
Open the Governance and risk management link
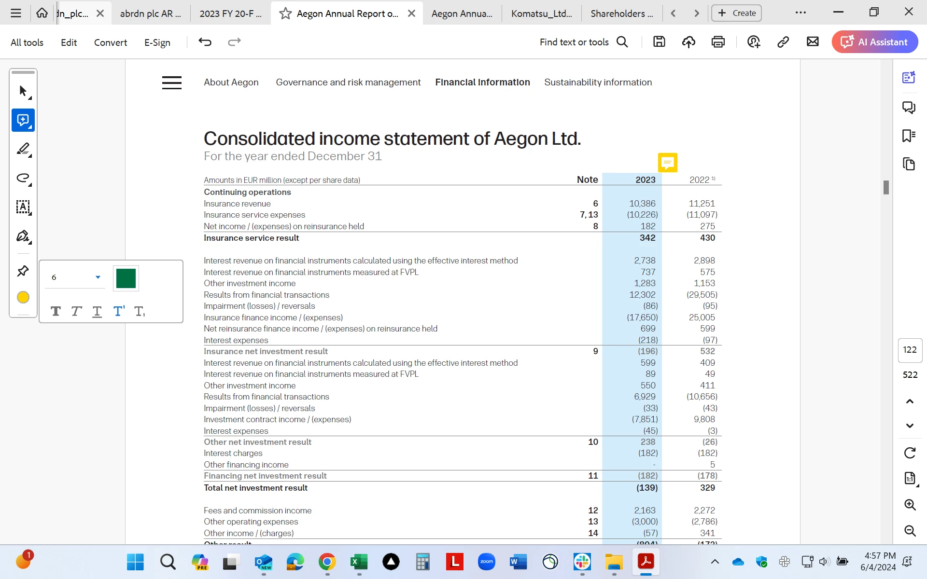348,83
